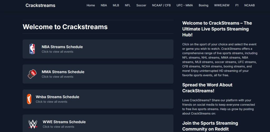Image resolution: width=270 pixels, height=132 pixels.
Task: Click paragraph starting 'Click on the sport'
Action: click(220, 60)
